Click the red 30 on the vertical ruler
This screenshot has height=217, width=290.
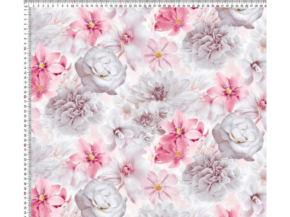(25, 145)
